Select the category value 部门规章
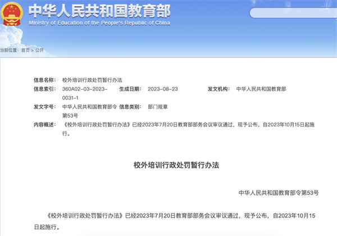Viewport: 337px width, 236px height. [x=158, y=107]
